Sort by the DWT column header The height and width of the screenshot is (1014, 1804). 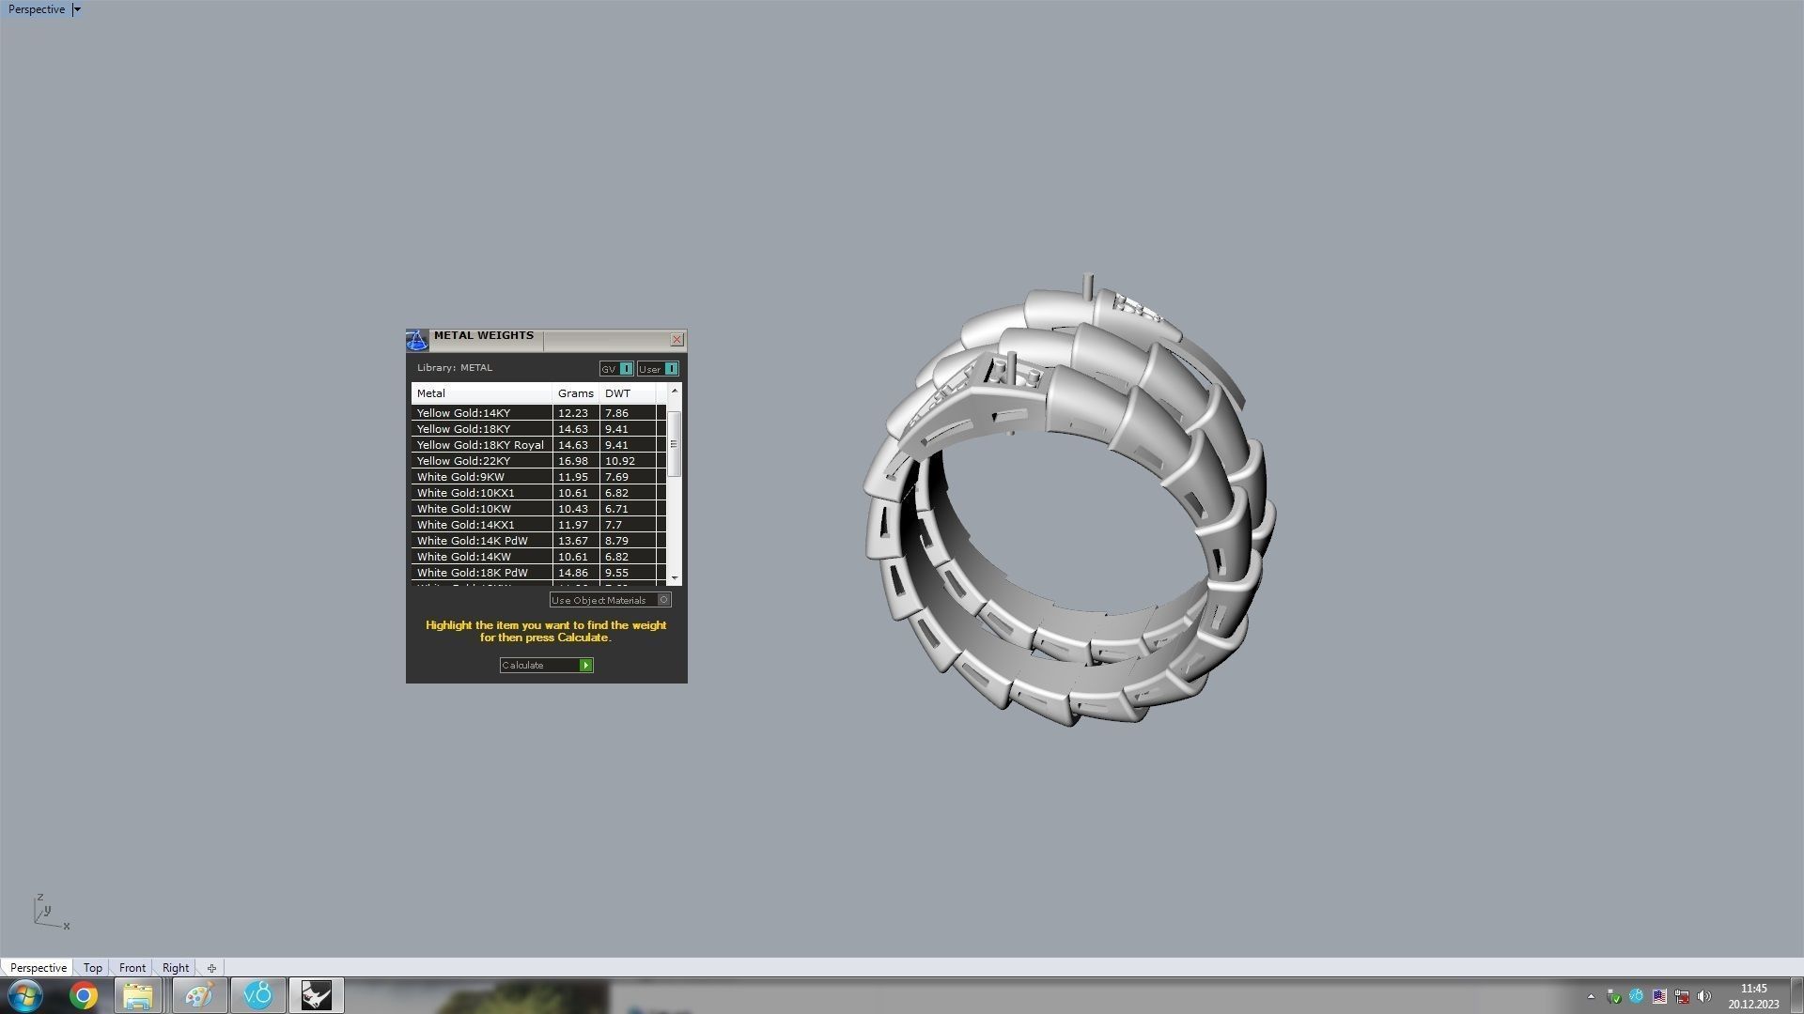[628, 393]
